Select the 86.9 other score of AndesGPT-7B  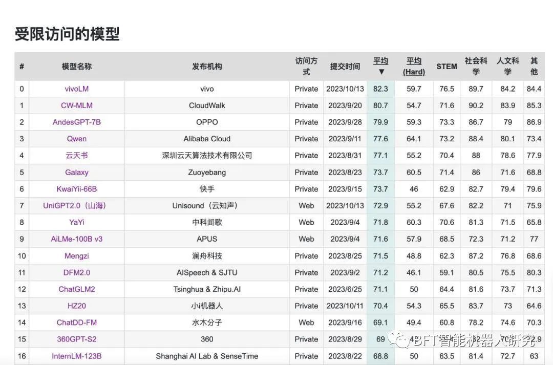534,122
